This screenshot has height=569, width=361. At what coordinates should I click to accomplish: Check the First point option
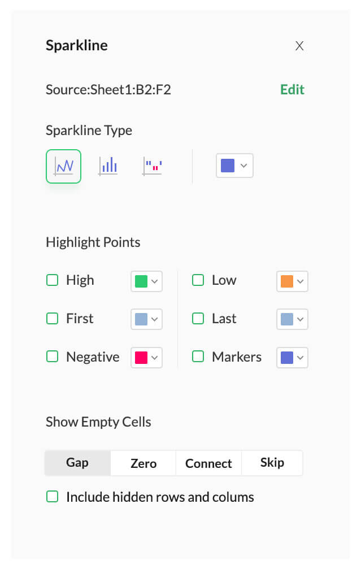point(52,318)
